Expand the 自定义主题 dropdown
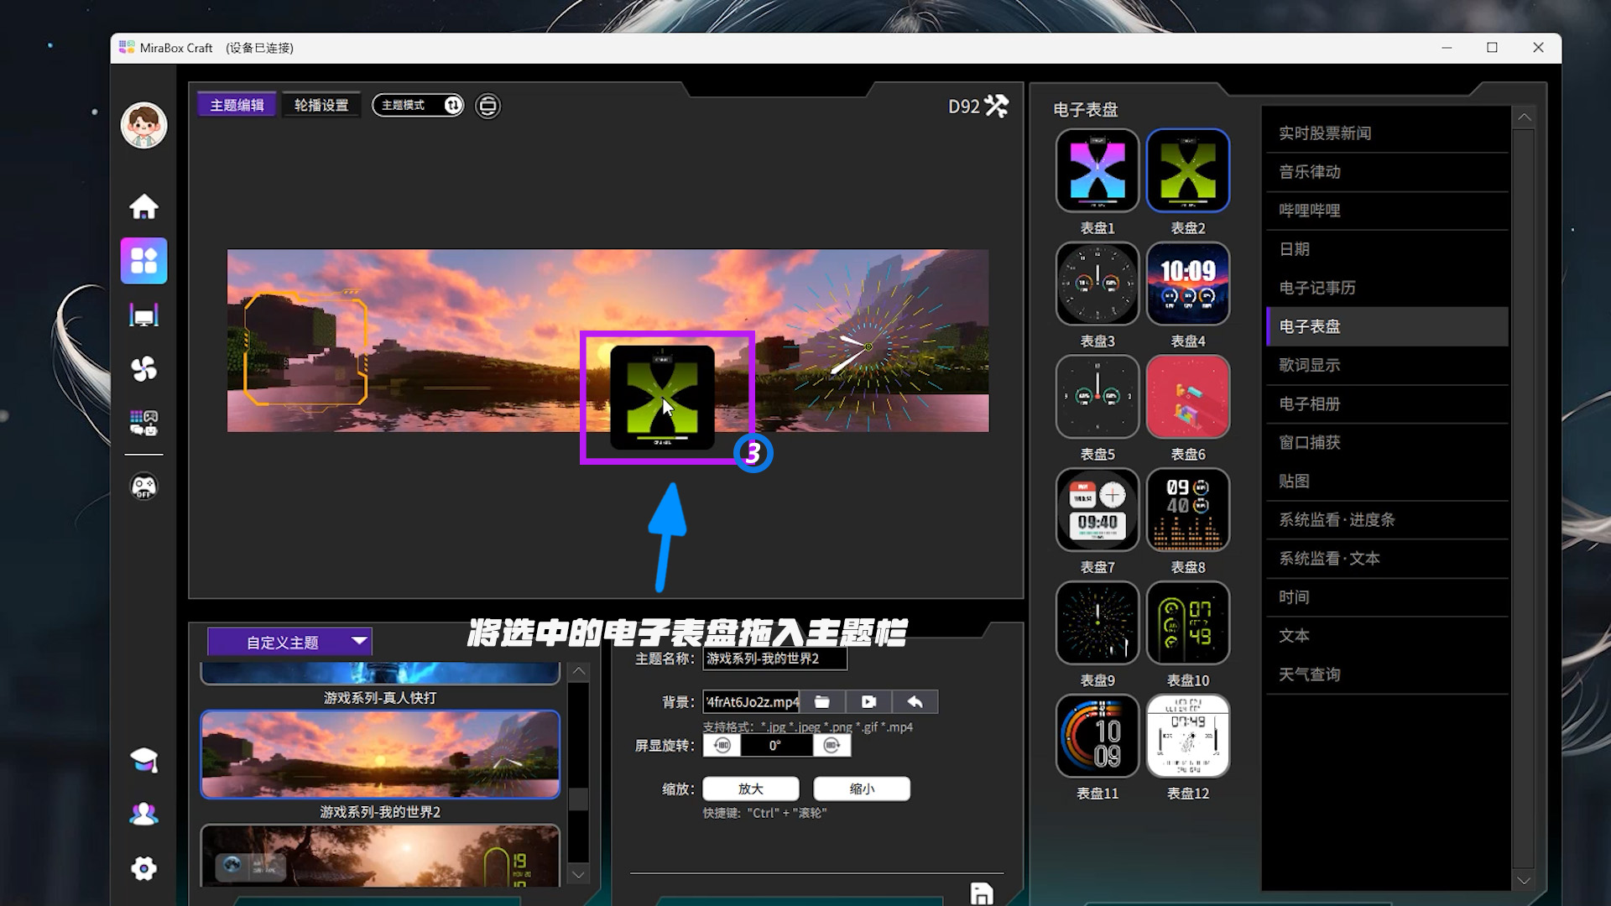This screenshot has width=1611, height=906. click(289, 642)
